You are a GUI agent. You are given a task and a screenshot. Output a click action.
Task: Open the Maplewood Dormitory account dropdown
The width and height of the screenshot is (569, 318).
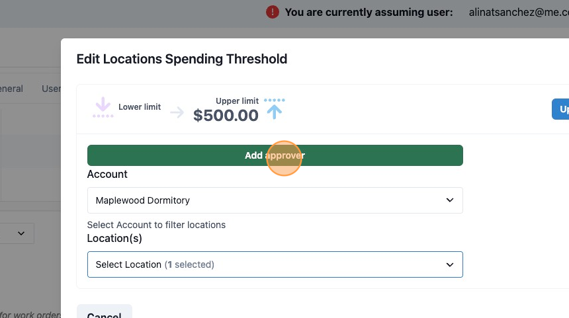[x=275, y=200]
